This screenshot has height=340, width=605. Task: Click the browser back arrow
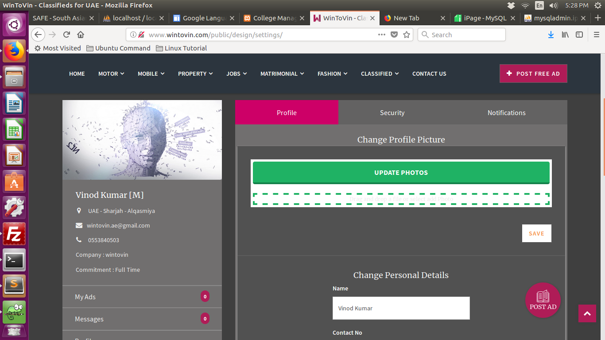pos(39,35)
